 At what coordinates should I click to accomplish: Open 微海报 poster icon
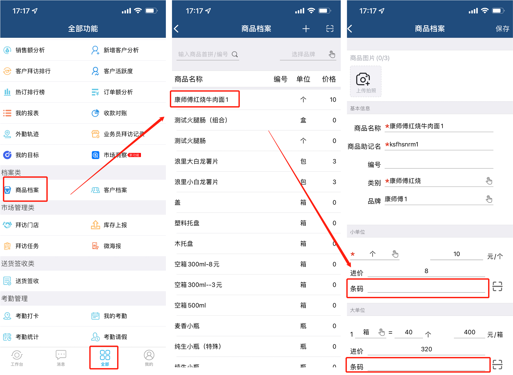point(95,246)
